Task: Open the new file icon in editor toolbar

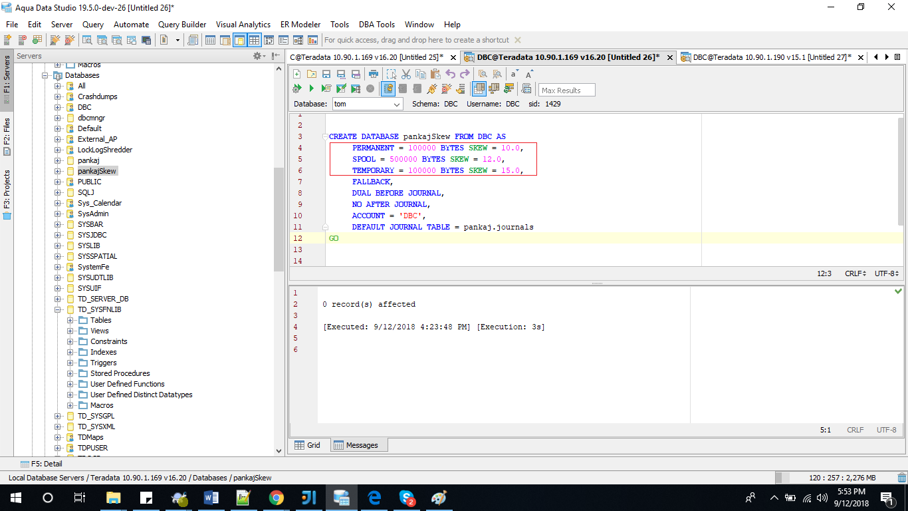Action: click(296, 74)
